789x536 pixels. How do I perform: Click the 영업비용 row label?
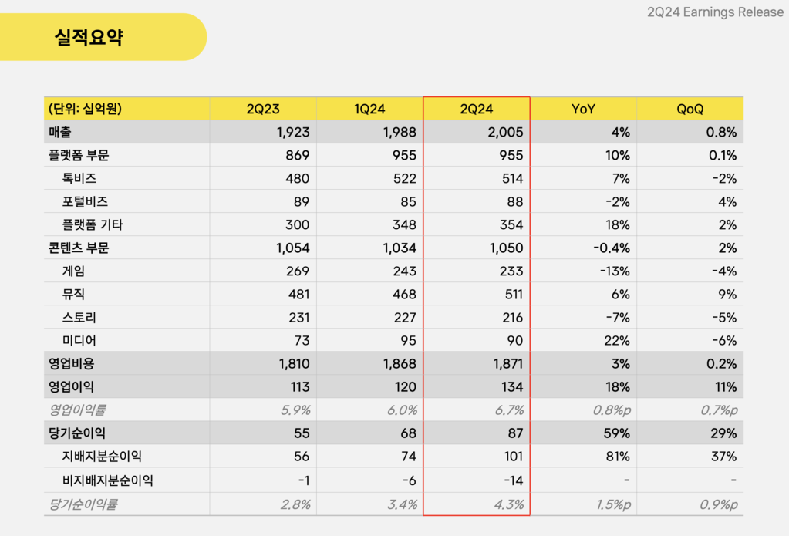(71, 364)
